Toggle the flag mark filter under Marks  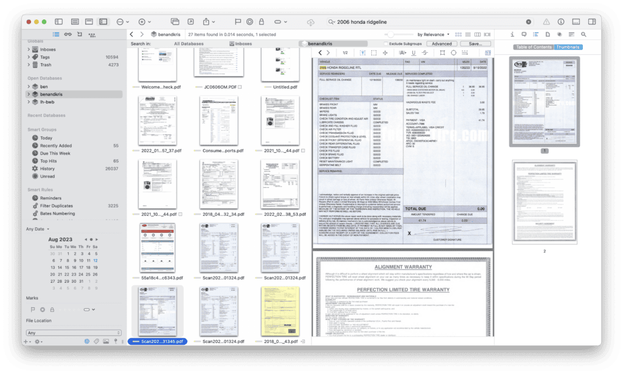click(x=33, y=310)
